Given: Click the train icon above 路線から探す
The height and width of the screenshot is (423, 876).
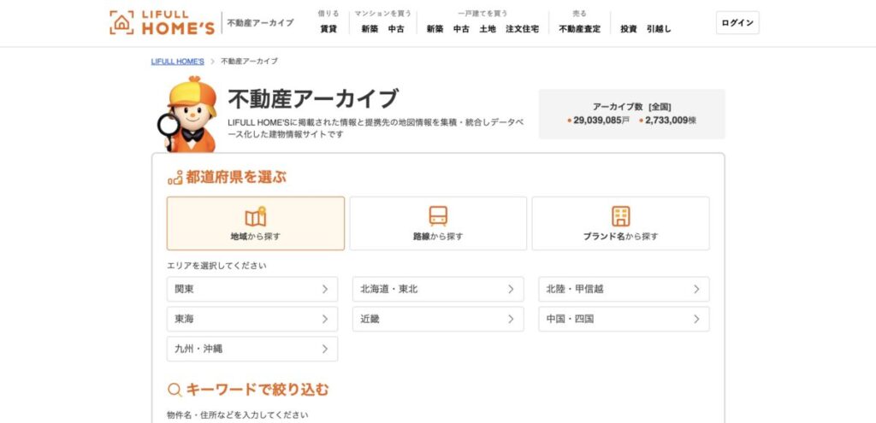Looking at the screenshot, I should pos(438,216).
